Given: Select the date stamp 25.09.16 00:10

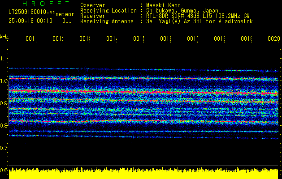Looking at the screenshot, I should click(30, 21).
